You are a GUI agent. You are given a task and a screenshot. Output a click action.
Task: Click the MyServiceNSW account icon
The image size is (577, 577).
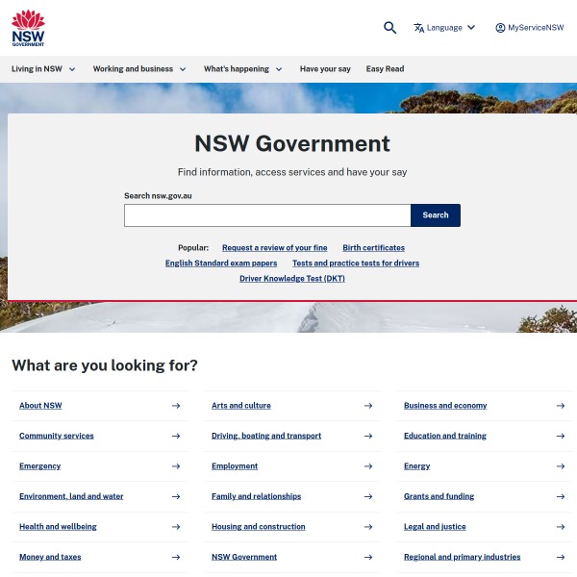[x=500, y=28]
